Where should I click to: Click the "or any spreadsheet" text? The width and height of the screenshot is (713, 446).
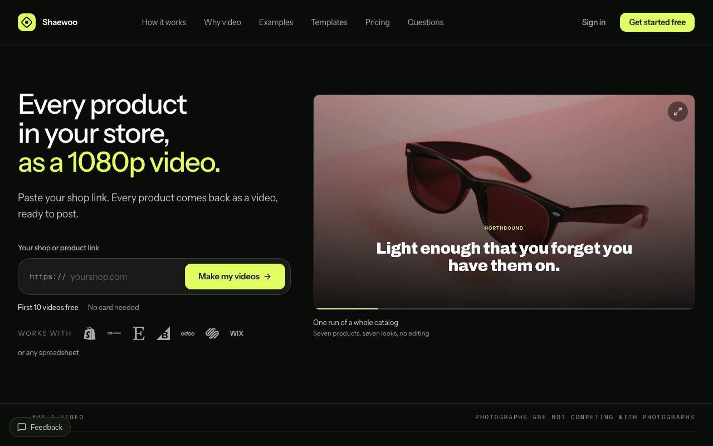coord(48,353)
